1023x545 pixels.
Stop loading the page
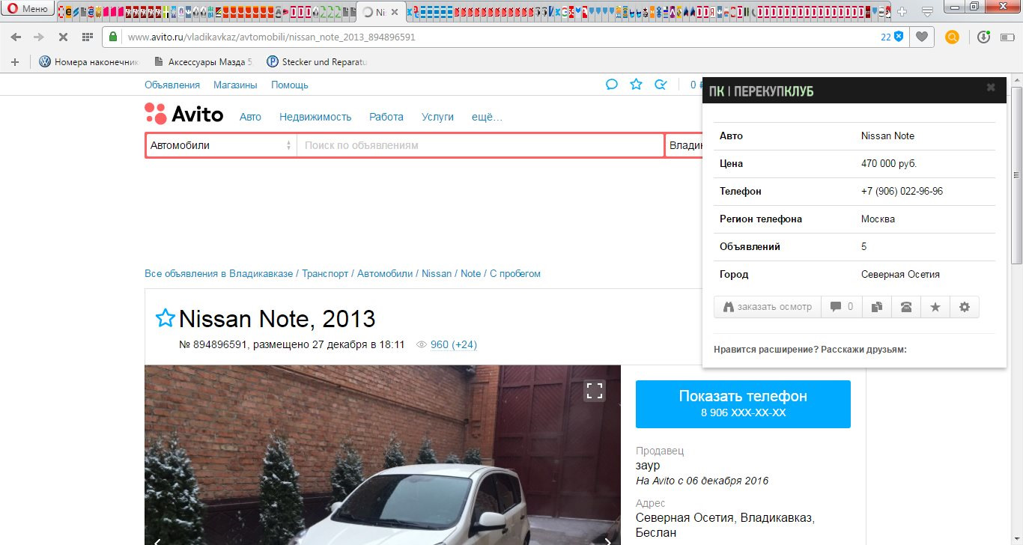coord(63,37)
